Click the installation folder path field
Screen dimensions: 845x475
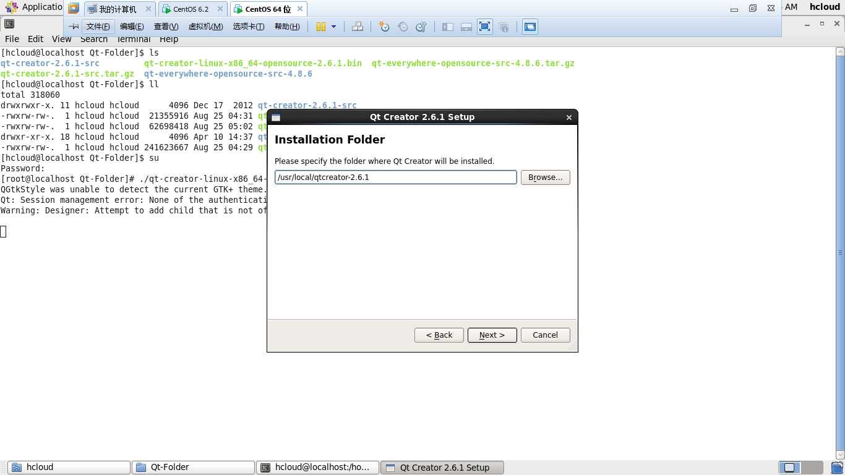[395, 178]
